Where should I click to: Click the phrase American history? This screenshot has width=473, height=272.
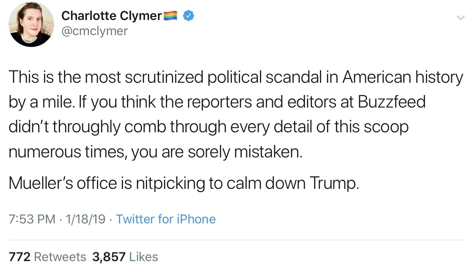point(402,77)
